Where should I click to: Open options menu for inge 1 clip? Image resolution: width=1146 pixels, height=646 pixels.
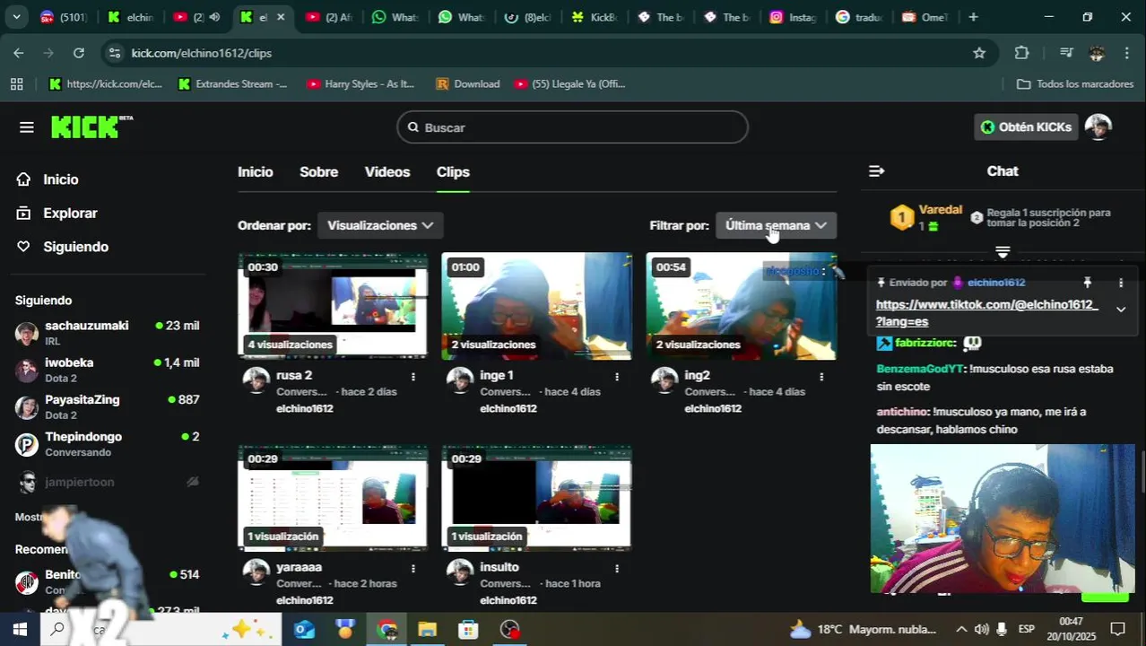pos(616,377)
